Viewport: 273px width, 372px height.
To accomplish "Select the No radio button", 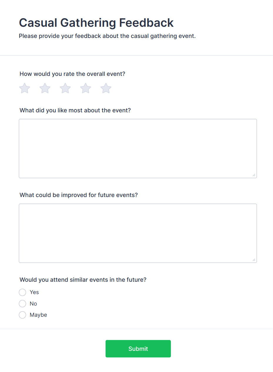I will click(x=23, y=303).
